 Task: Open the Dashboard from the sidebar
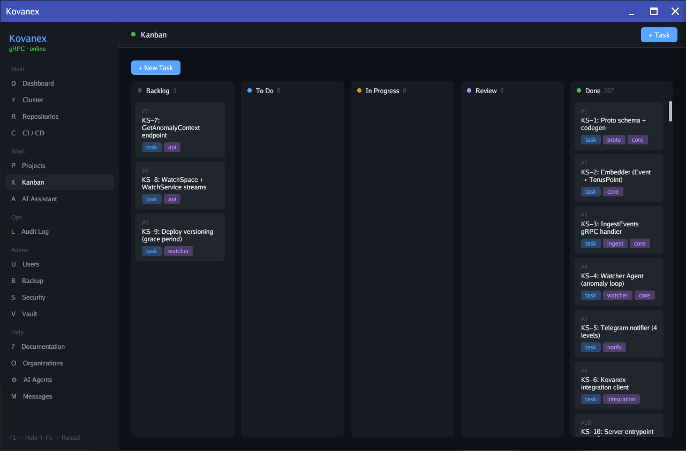point(37,83)
